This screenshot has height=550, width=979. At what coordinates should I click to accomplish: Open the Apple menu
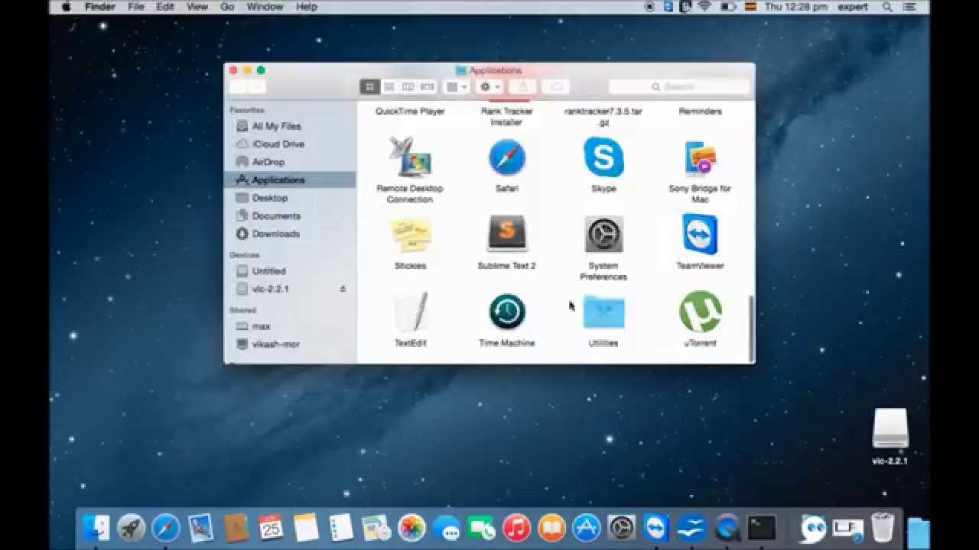(66, 7)
